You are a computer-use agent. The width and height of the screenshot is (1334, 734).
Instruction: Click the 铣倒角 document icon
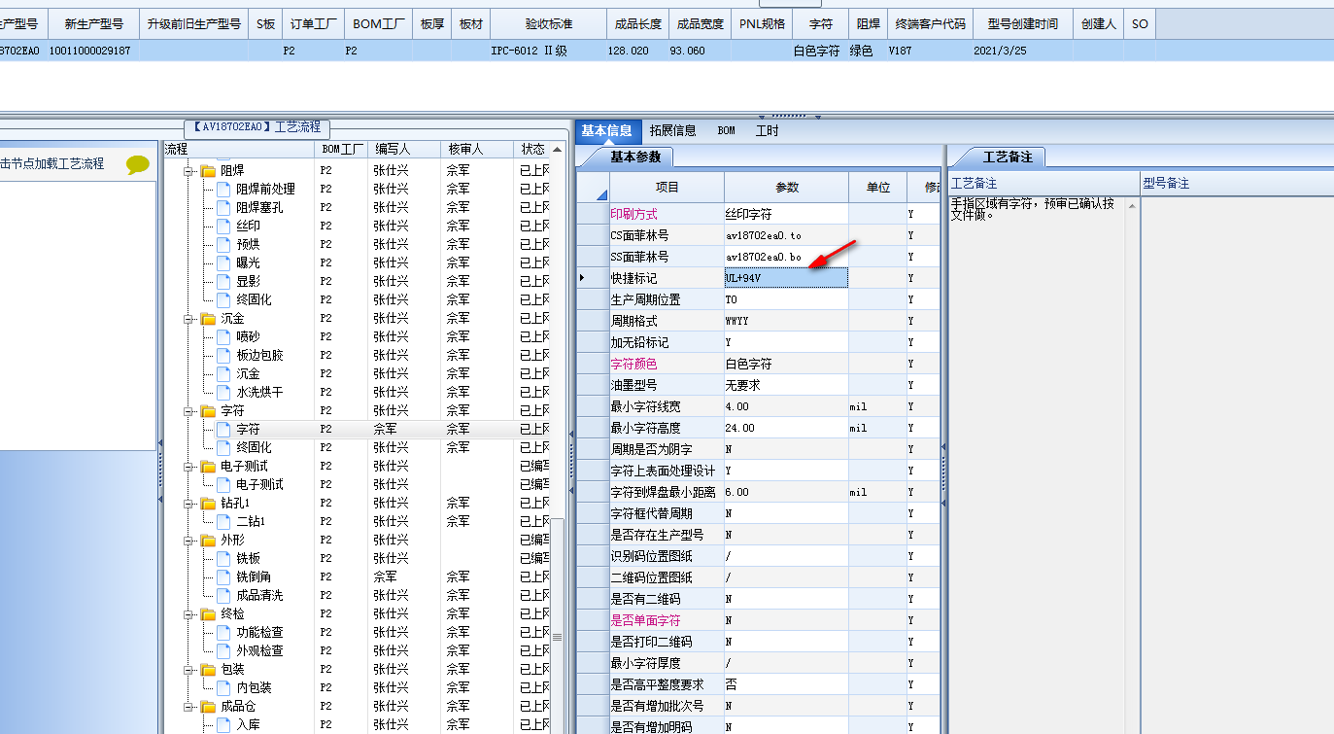pyautogui.click(x=224, y=577)
